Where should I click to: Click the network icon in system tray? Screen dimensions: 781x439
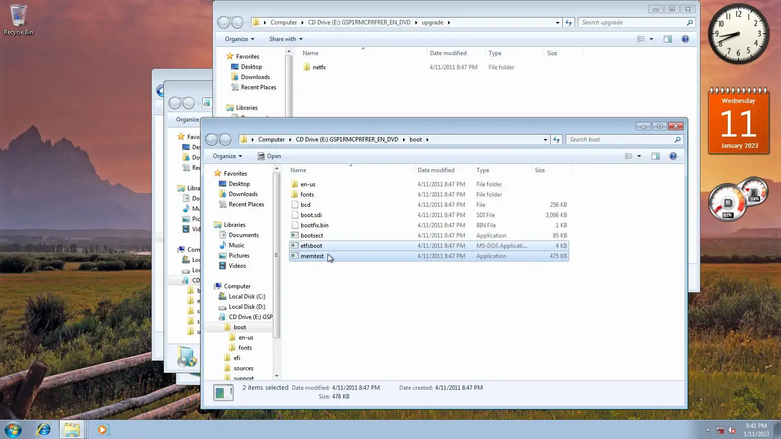coord(720,430)
